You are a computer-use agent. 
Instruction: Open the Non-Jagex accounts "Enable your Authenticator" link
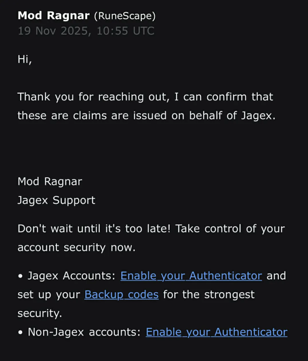pyautogui.click(x=216, y=332)
